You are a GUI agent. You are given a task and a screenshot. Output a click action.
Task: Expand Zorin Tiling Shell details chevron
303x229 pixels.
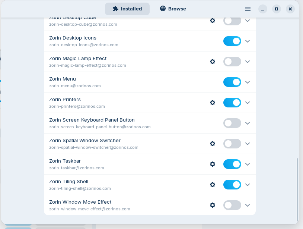point(248,185)
